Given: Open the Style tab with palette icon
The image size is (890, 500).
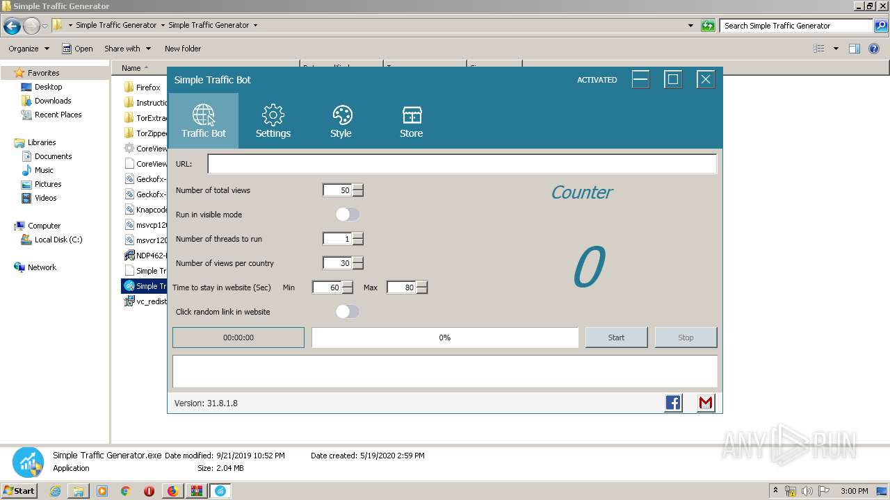Looking at the screenshot, I should click(341, 121).
